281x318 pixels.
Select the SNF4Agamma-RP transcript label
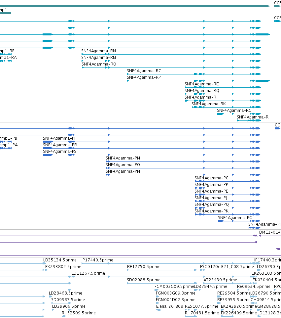(144, 77)
